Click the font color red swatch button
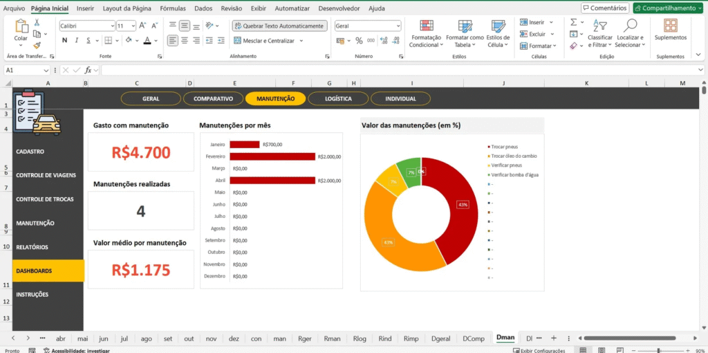Viewport: 708px width, 353px height. 147,41
